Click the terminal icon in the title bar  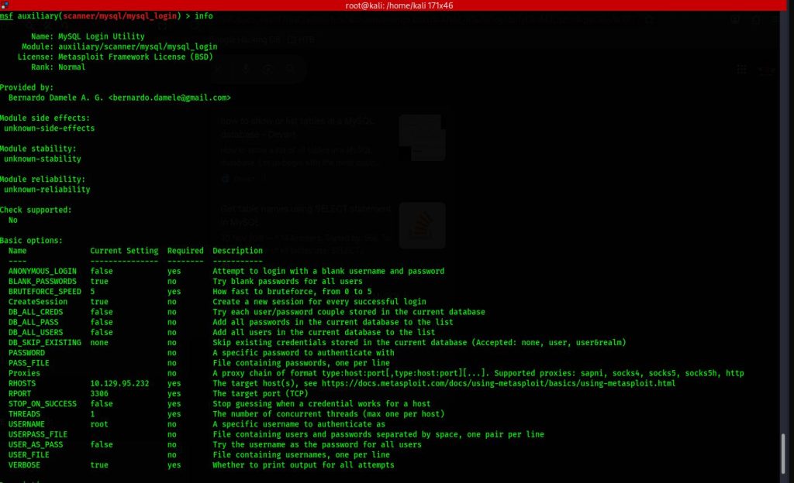[5, 5]
